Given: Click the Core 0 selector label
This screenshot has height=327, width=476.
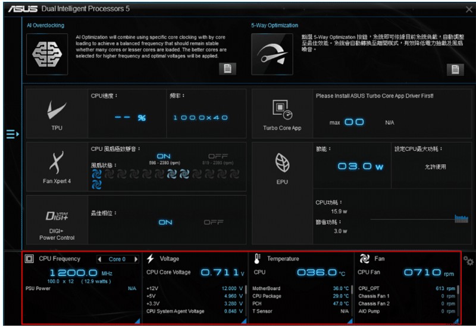Looking at the screenshot, I should [x=117, y=259].
